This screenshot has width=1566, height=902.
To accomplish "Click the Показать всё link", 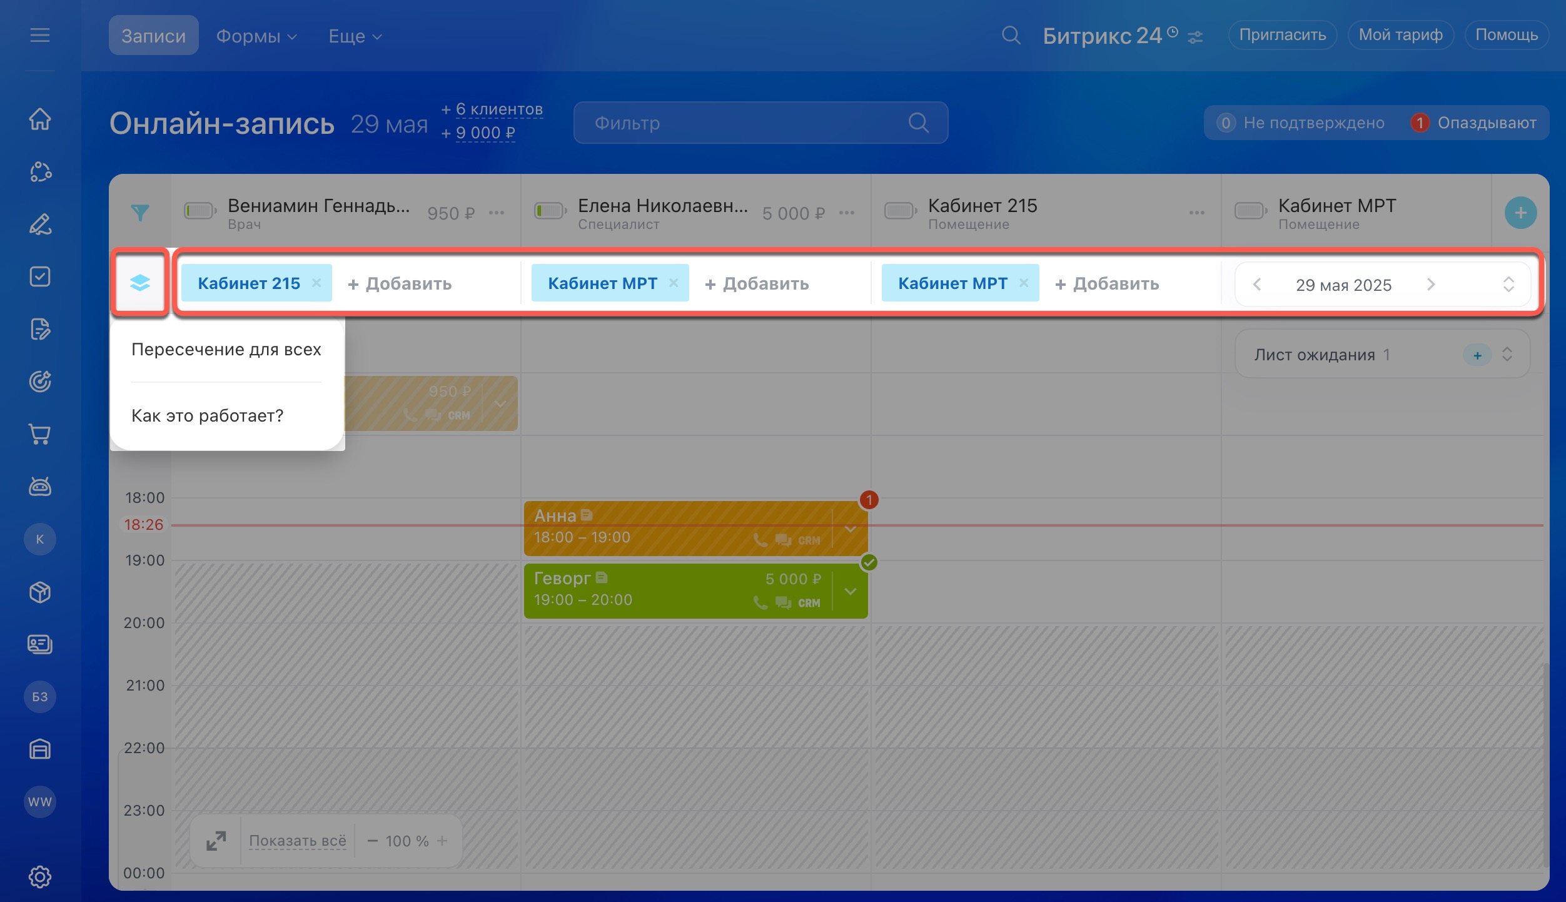I will tap(298, 841).
